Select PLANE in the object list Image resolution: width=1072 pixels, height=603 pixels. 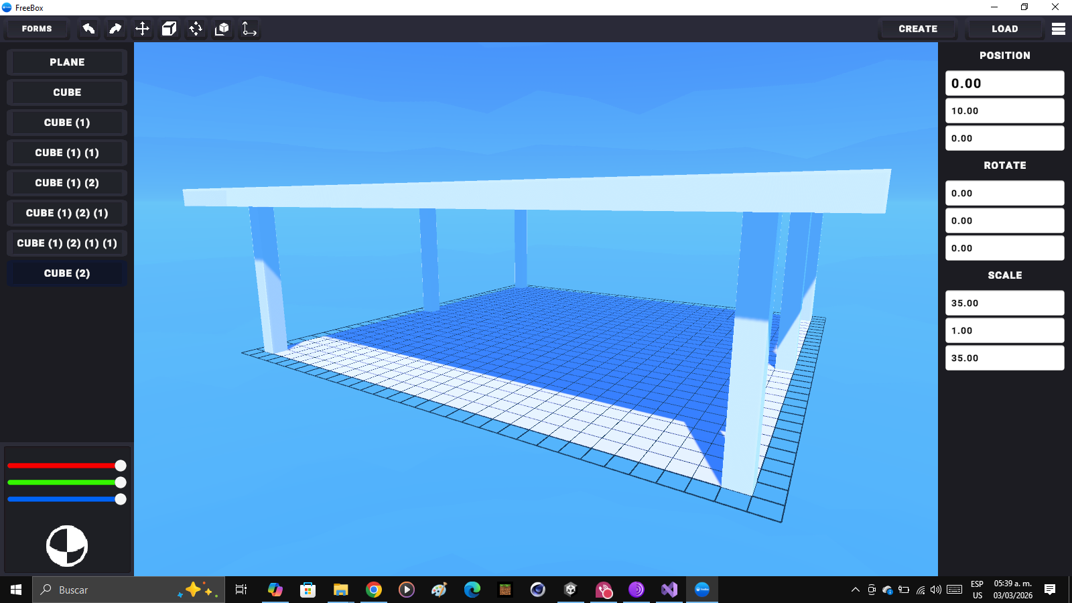67,62
